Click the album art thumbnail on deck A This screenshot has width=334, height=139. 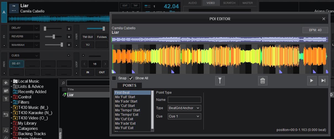14,8
